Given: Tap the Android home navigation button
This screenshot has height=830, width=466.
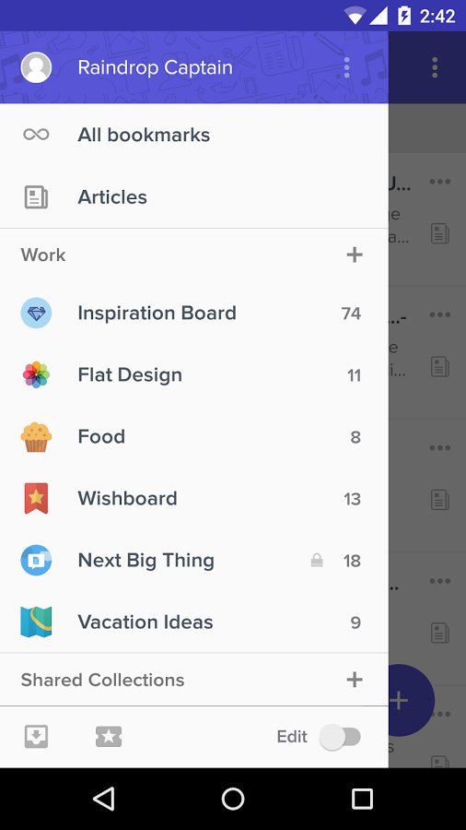Looking at the screenshot, I should (233, 799).
